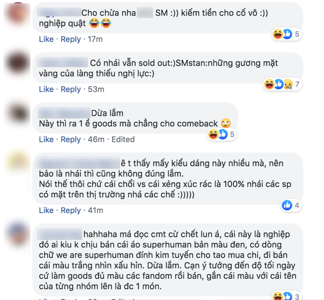Like the 'Có nhái vẫn sold out' comment
Image resolution: width=324 pixels, height=300 pixels.
[x=46, y=89]
